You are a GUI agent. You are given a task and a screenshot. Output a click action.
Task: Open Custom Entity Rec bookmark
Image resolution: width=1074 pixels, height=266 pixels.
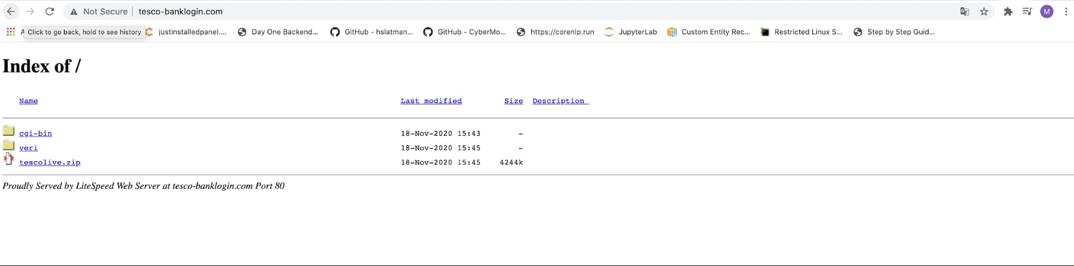coord(709,32)
